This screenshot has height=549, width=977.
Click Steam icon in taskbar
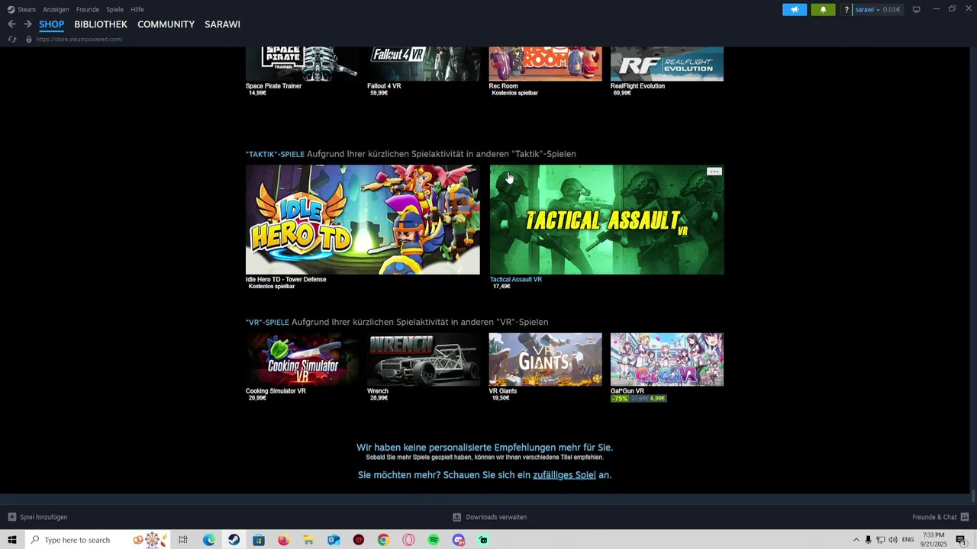[x=234, y=540]
